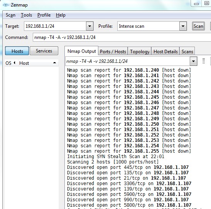This screenshot has width=211, height=209.
Task: Click the Zenmap eye icon in title bar
Action: 6,5
